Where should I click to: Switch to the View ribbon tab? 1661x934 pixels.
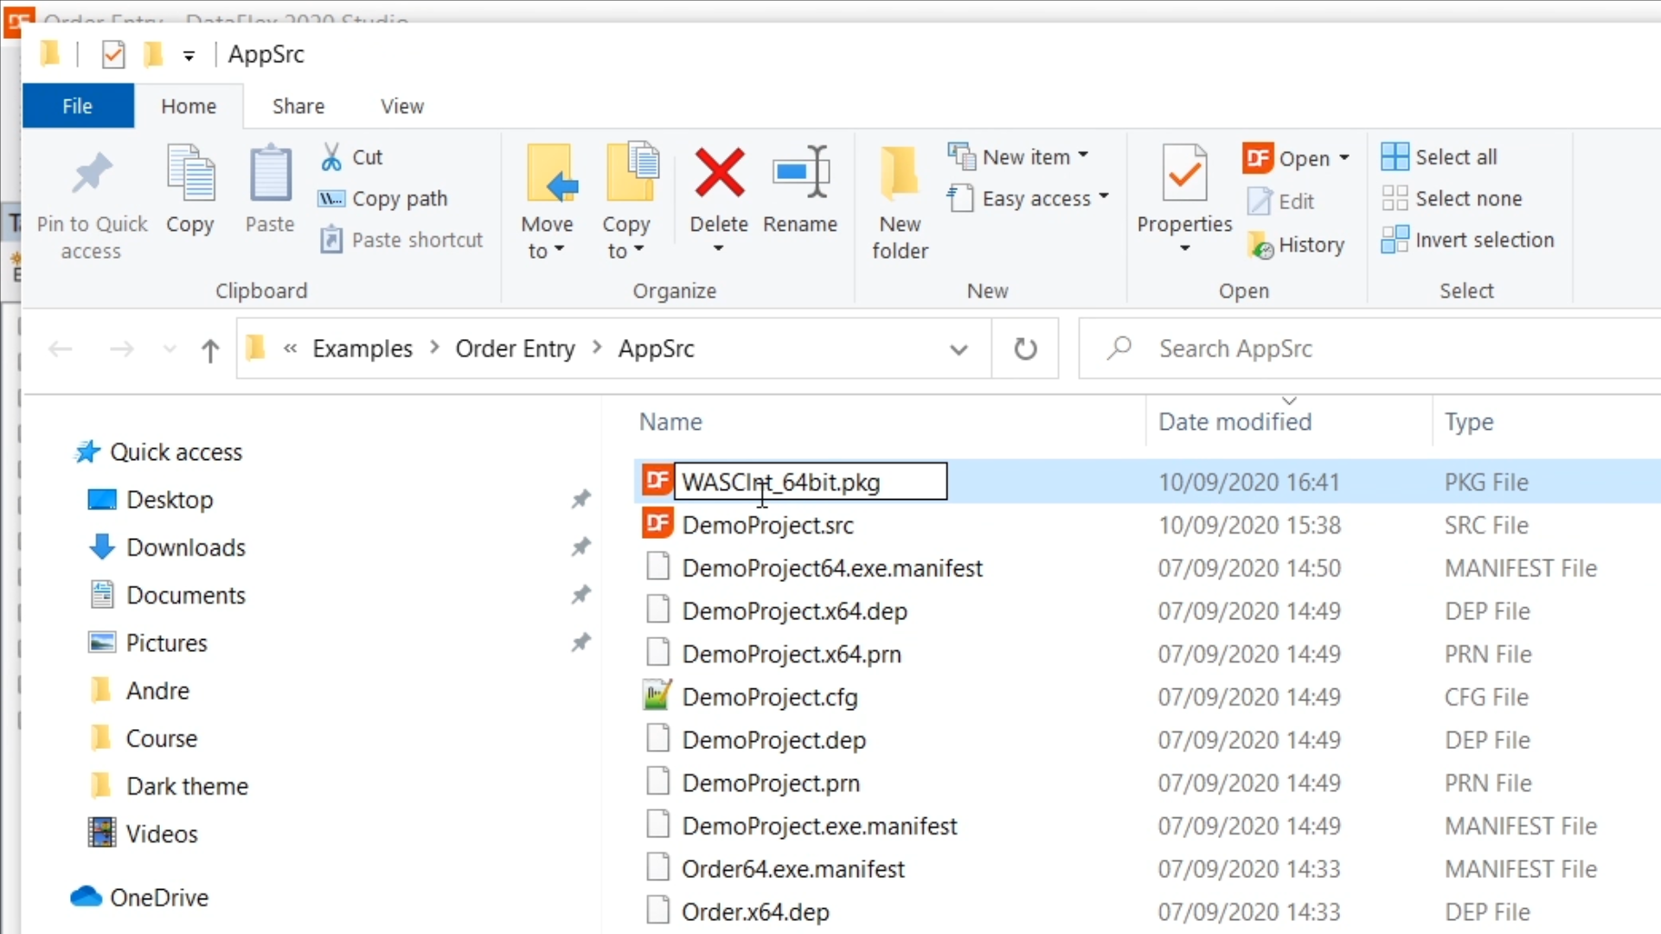(x=402, y=106)
